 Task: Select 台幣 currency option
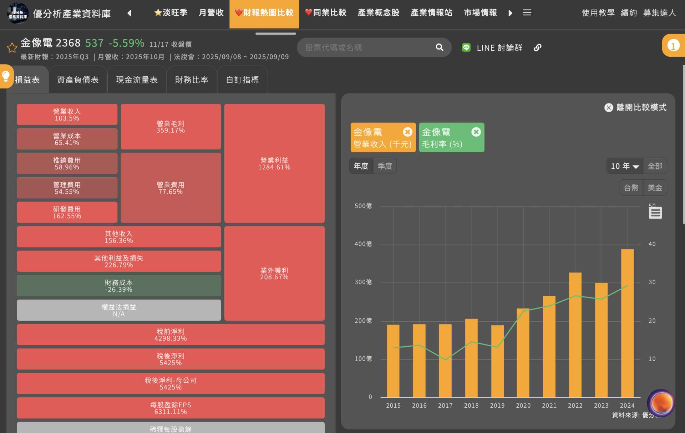[631, 188]
